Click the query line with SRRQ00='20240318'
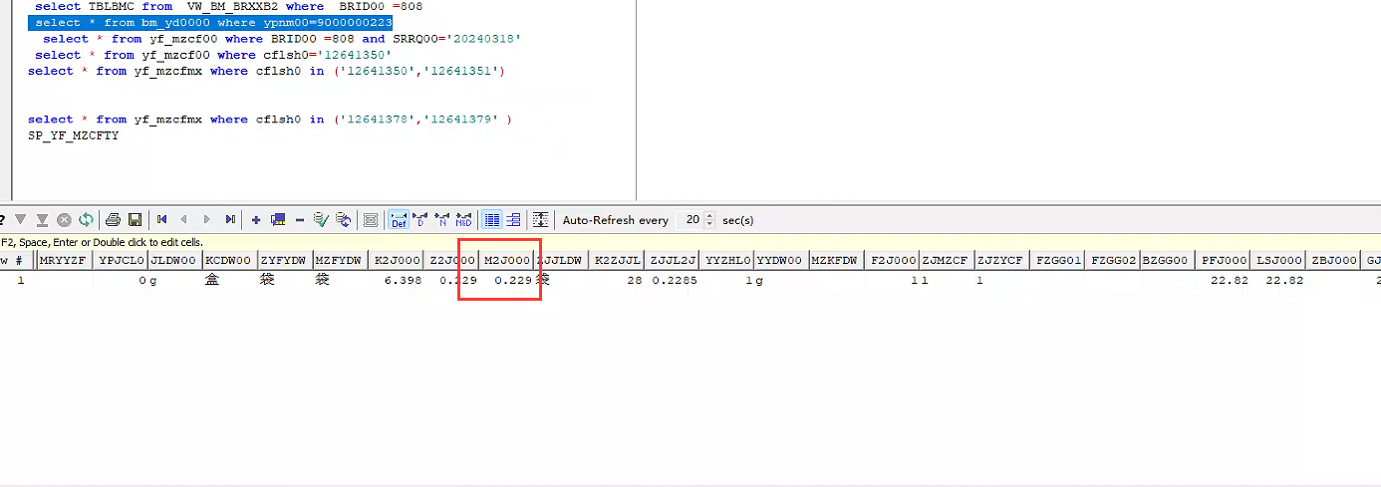Image resolution: width=1381 pixels, height=487 pixels. pyautogui.click(x=282, y=39)
